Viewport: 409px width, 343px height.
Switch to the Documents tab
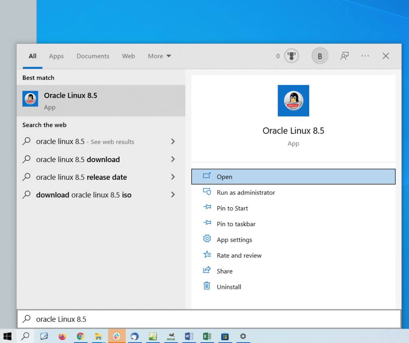pos(93,56)
